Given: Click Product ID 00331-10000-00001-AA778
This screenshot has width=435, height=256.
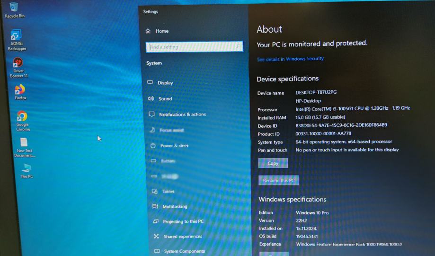Looking at the screenshot, I should click(x=323, y=133).
